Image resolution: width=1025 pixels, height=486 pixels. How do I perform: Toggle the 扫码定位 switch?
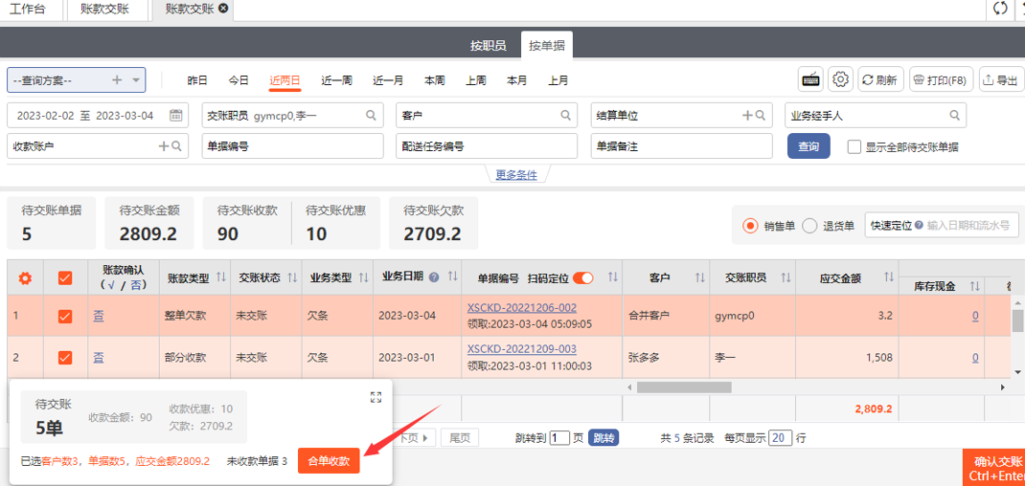pyautogui.click(x=582, y=278)
